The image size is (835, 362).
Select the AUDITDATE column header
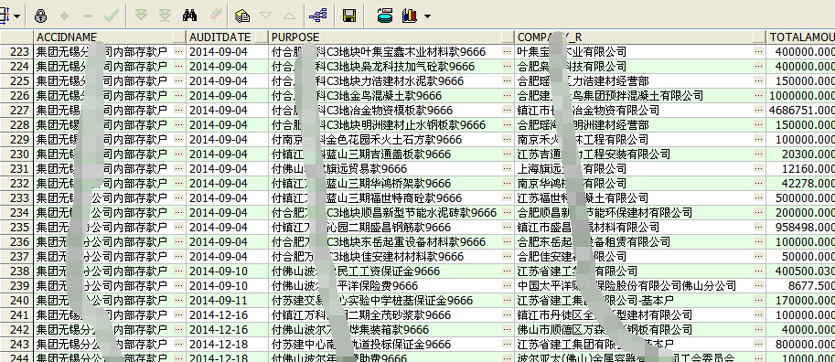228,37
